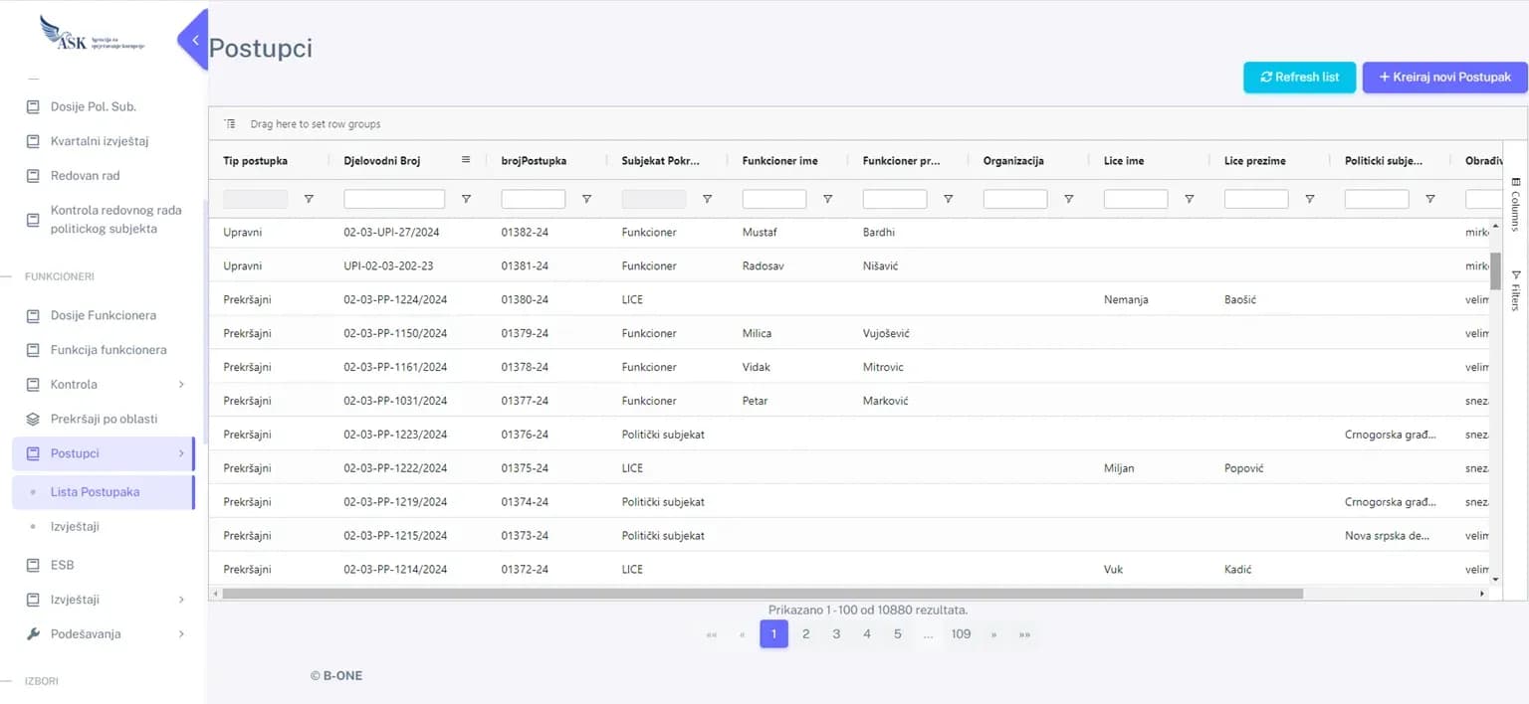Open the ESB menu item
Viewport: 1529px width, 704px height.
coord(63,565)
